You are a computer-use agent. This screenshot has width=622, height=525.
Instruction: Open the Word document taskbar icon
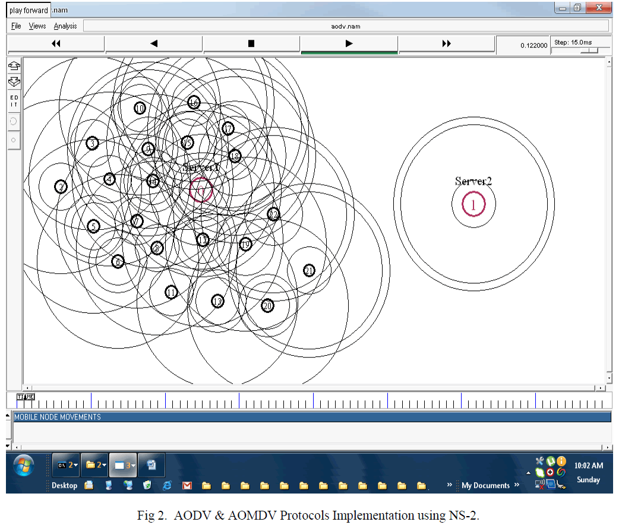pyautogui.click(x=151, y=466)
